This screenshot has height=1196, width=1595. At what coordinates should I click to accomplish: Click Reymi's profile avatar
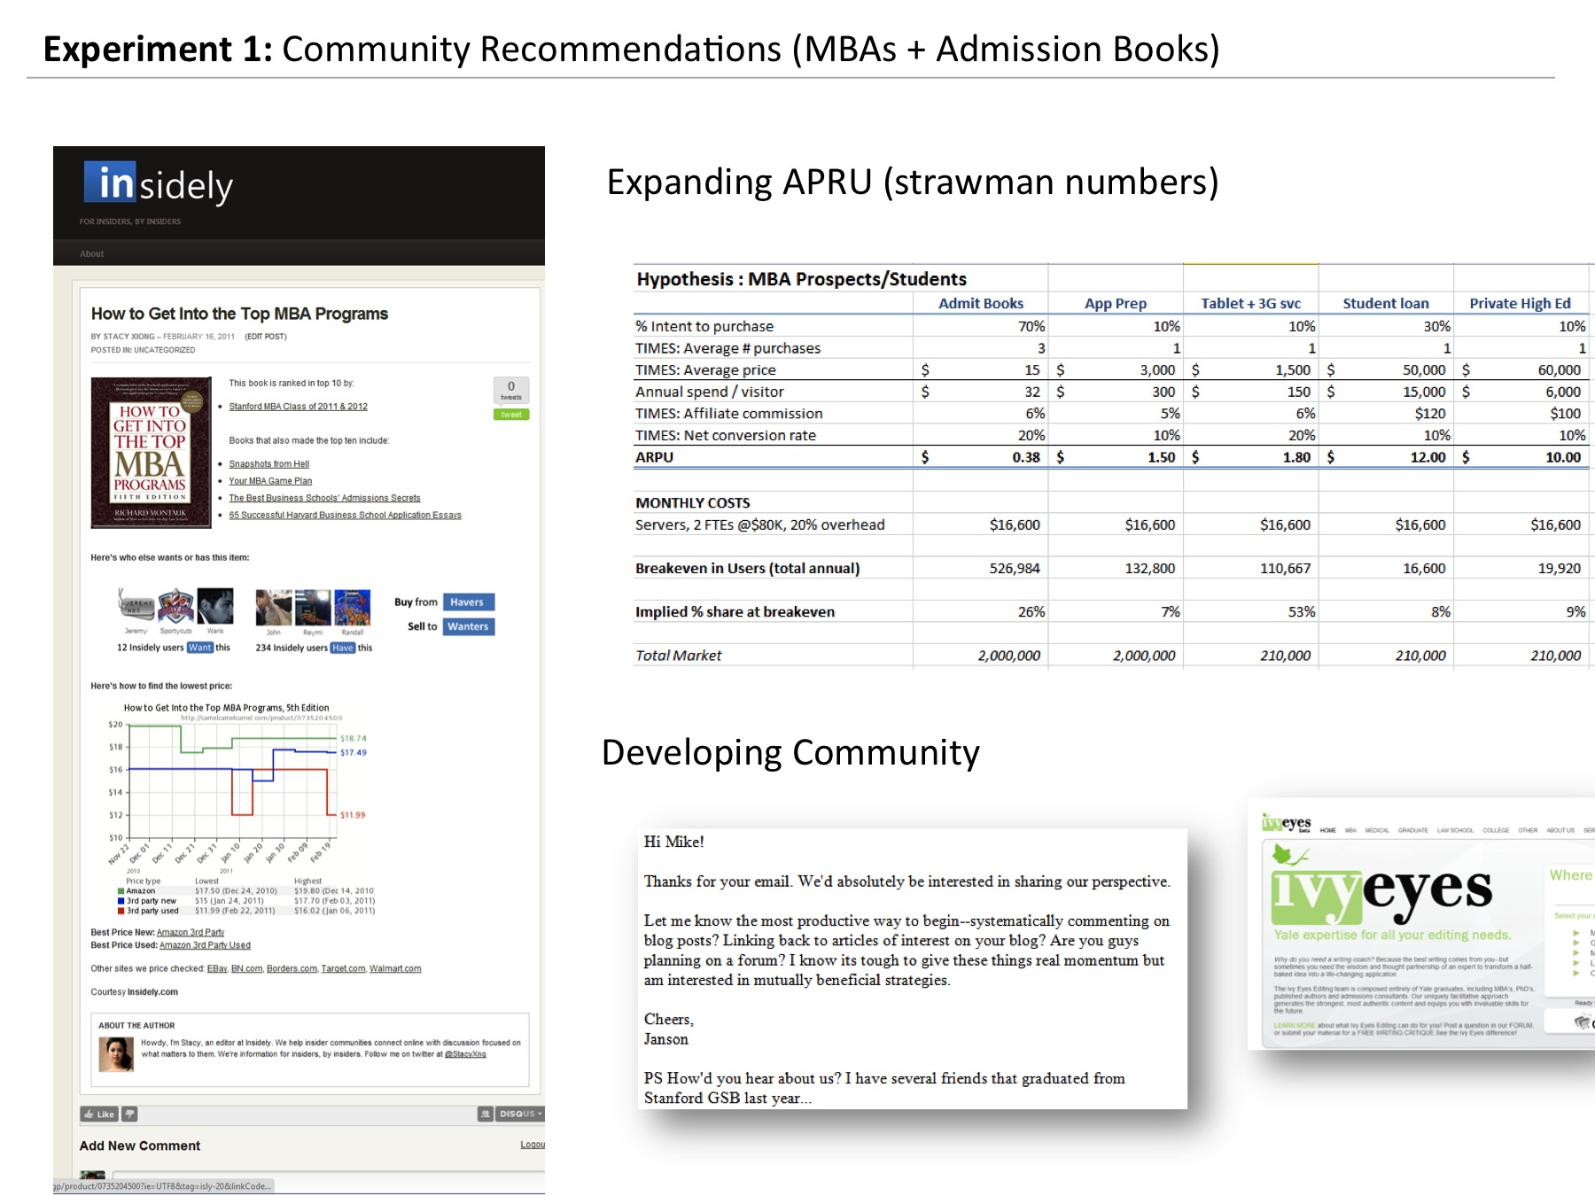point(313,608)
